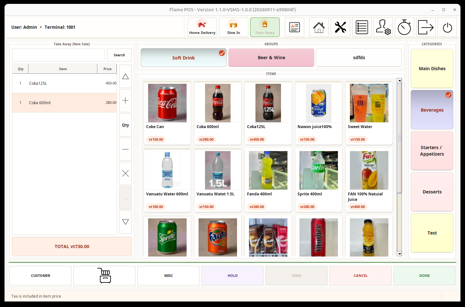Switch to Dine In order type

[233, 27]
